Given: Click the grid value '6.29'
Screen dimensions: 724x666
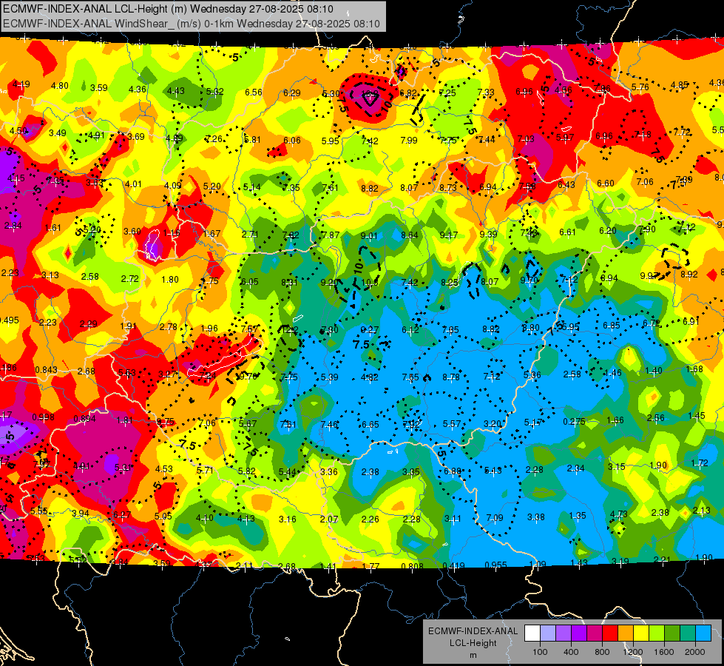Looking at the screenshot, I should (x=292, y=93).
